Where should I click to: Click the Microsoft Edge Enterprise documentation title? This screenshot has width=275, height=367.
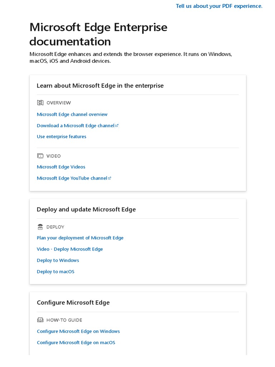[98, 34]
